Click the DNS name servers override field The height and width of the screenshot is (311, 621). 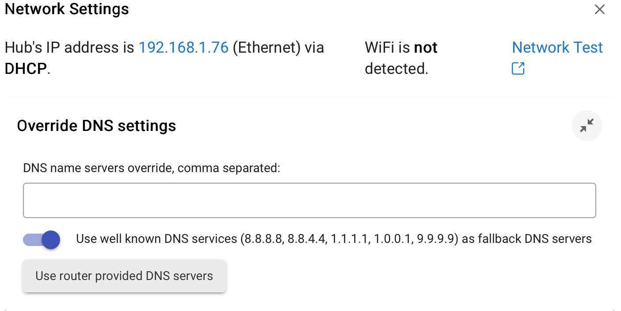309,200
